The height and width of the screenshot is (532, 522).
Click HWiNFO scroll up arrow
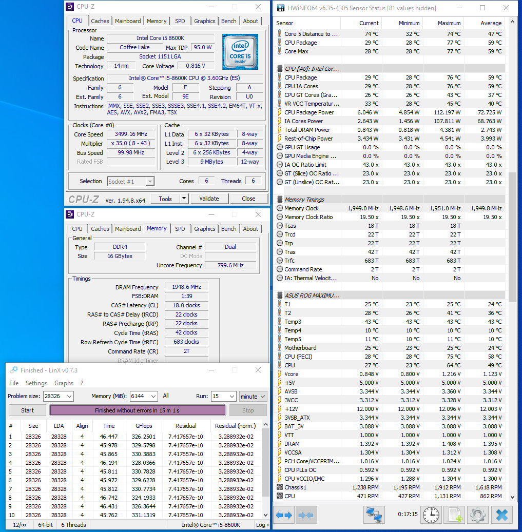pyautogui.click(x=512, y=23)
